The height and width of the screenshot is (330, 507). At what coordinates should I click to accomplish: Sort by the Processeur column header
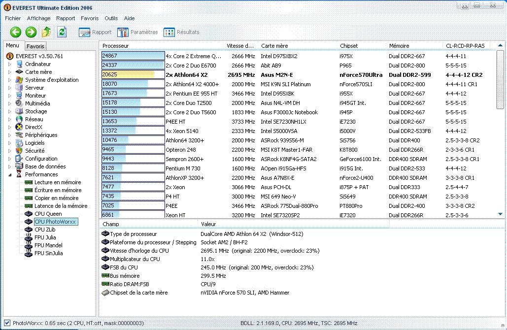[x=161, y=46]
